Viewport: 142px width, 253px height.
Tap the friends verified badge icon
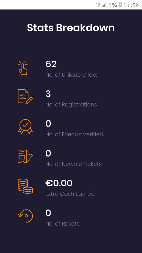pyautogui.click(x=25, y=127)
